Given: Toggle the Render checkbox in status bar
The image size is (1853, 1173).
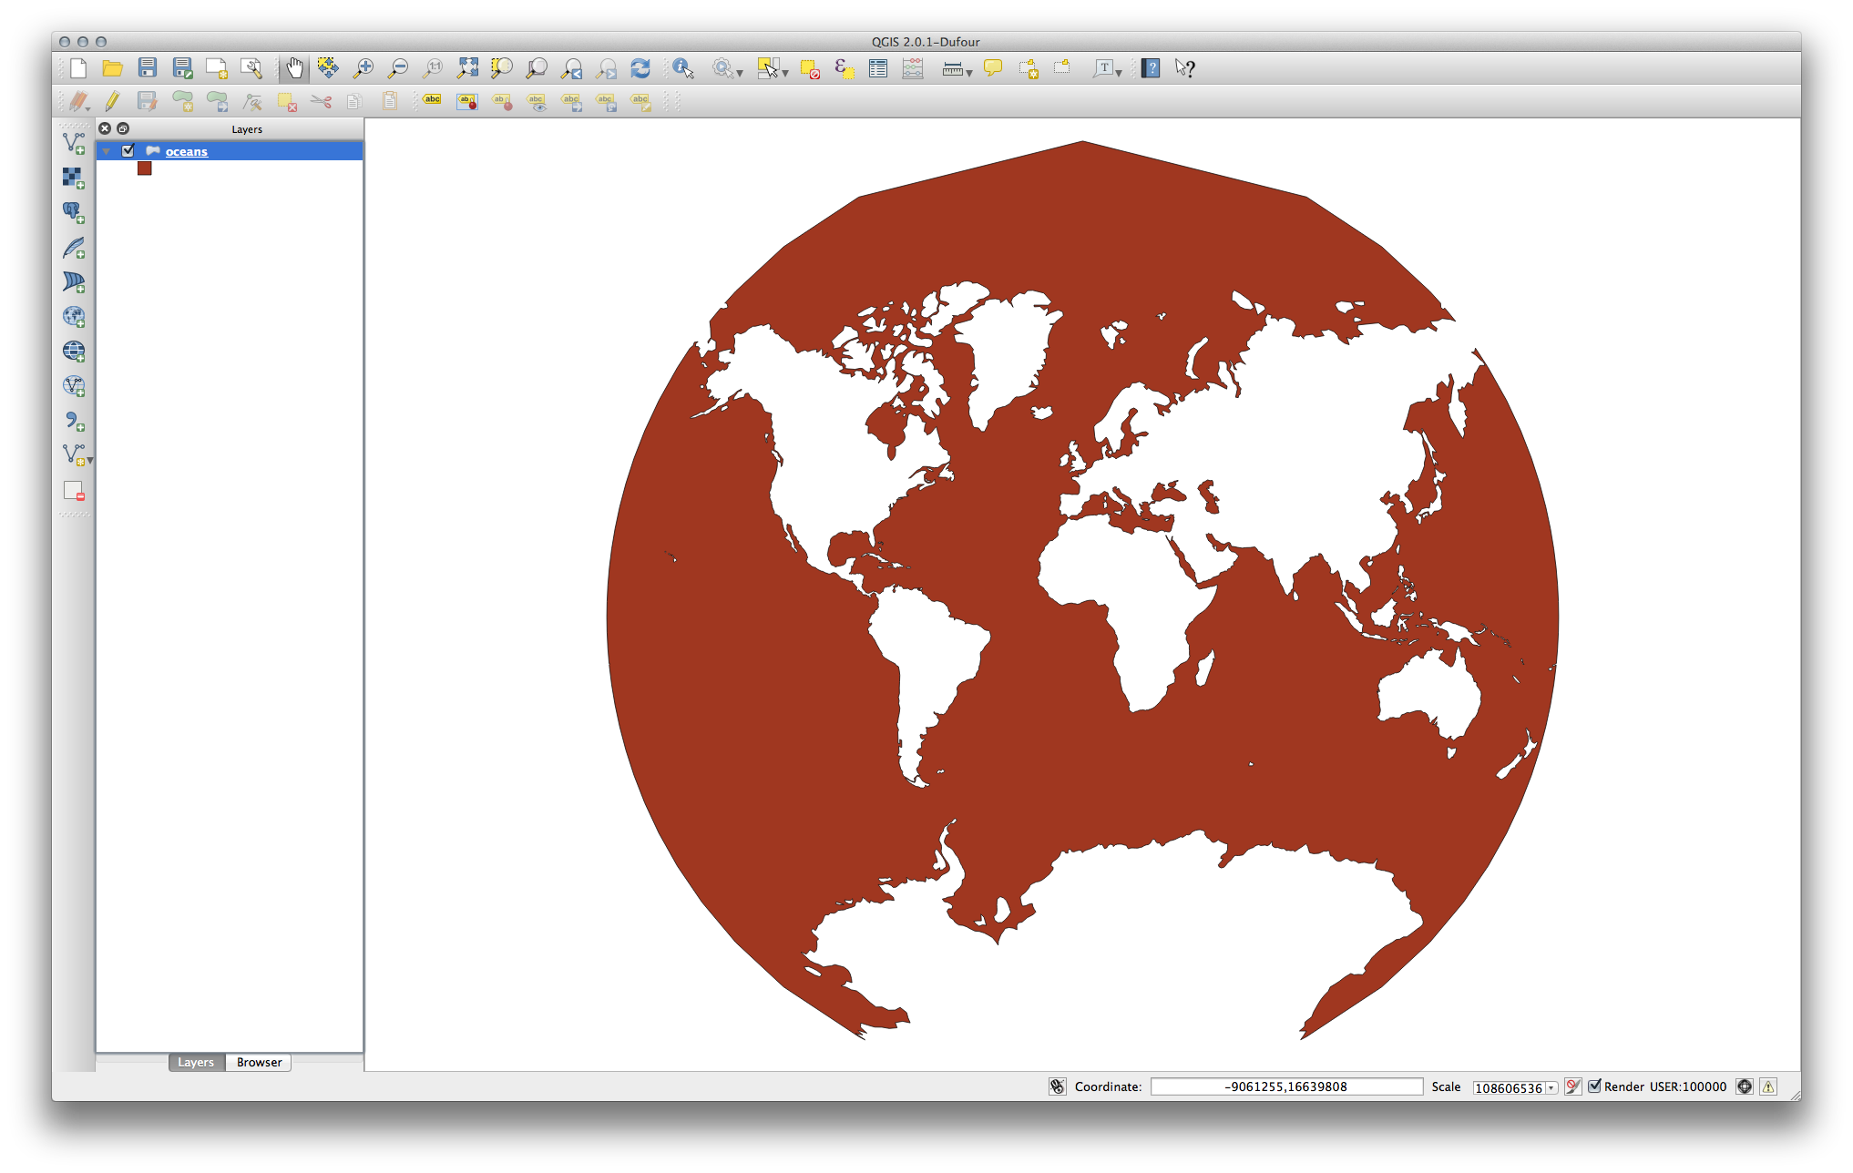Looking at the screenshot, I should (1594, 1086).
